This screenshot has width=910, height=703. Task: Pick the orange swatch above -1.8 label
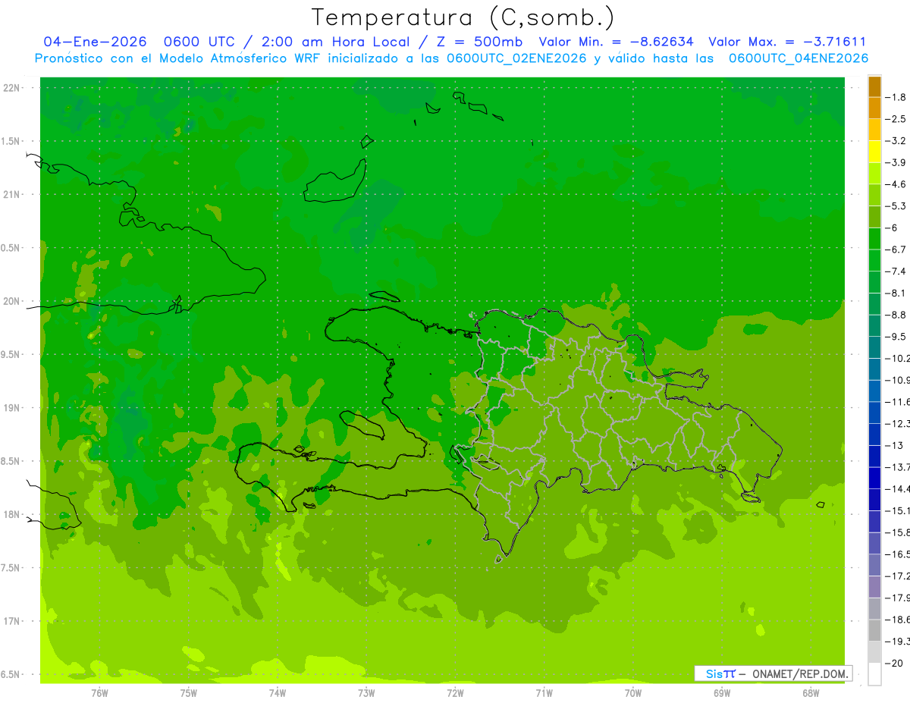coord(874,86)
